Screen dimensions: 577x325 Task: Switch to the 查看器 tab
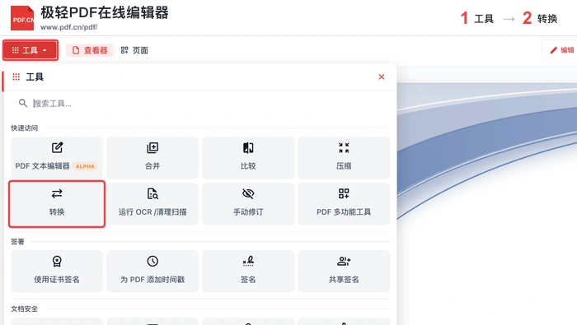pyautogui.click(x=89, y=50)
